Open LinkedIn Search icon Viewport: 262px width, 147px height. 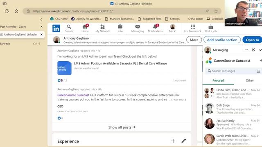click(x=69, y=29)
